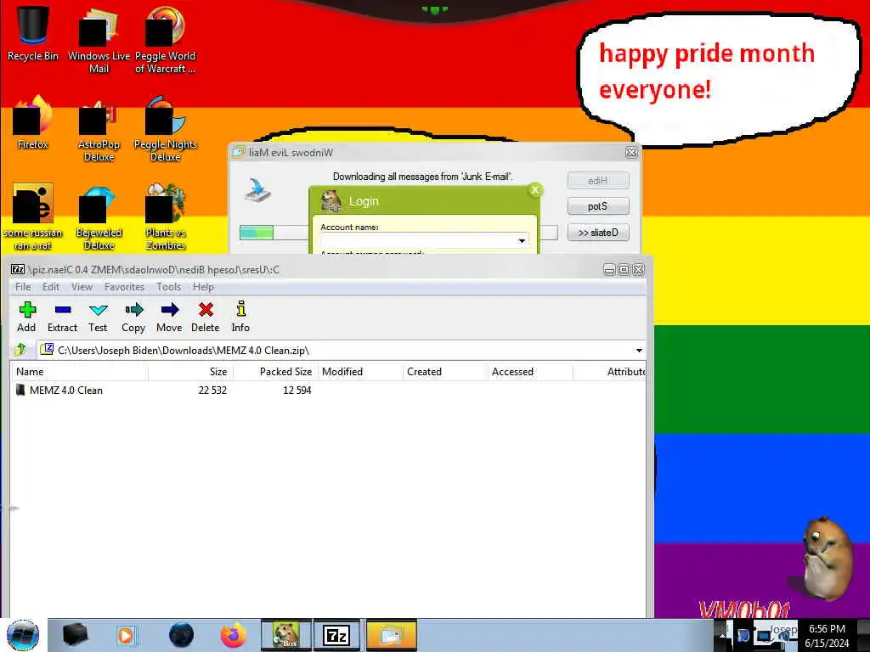870x652 pixels.
Task: Click the 12 594 packed size value
Action: click(297, 391)
